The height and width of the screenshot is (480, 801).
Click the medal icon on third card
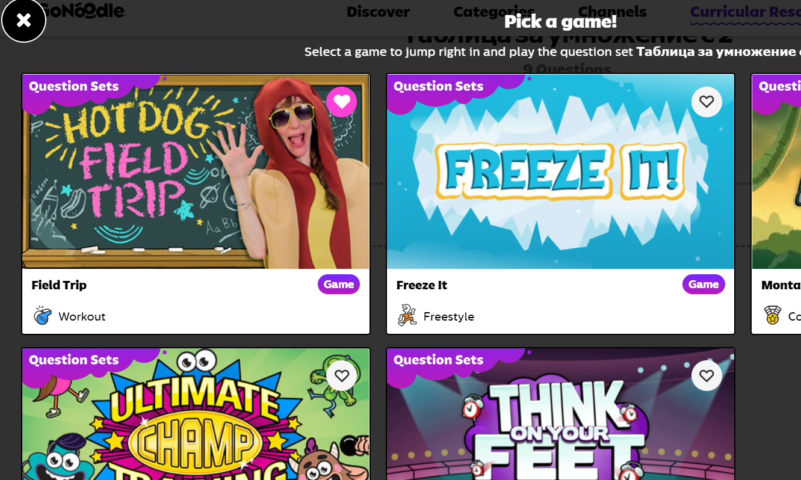[x=773, y=316]
